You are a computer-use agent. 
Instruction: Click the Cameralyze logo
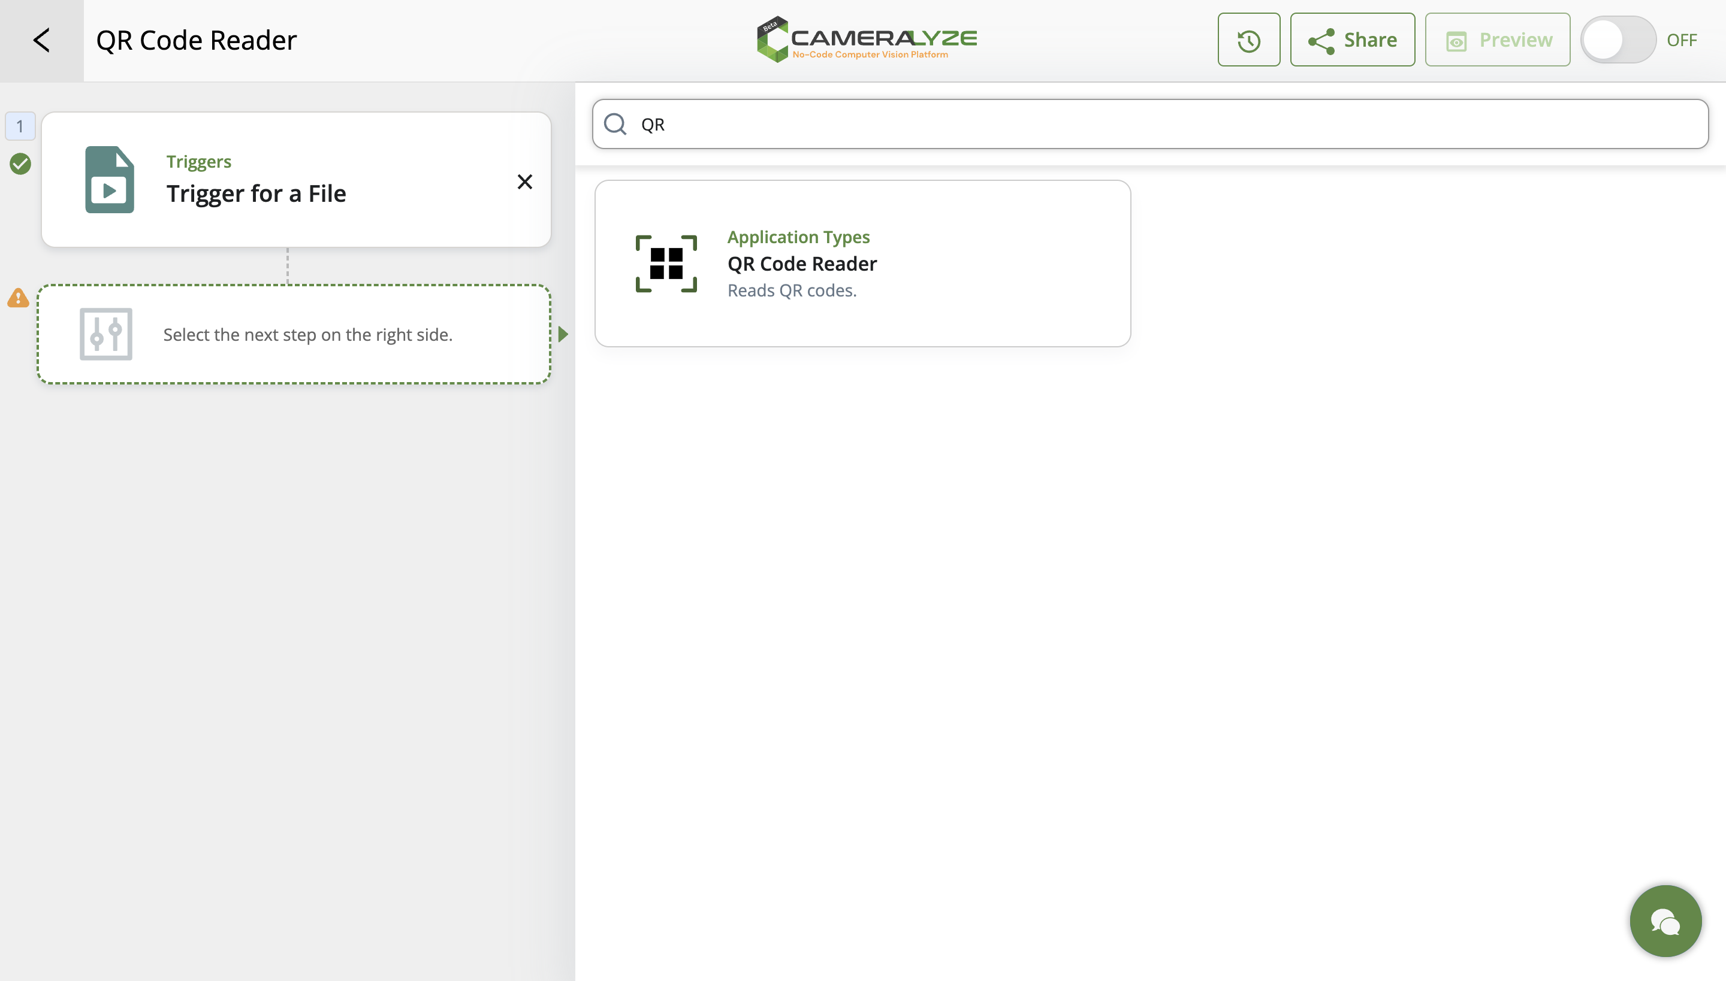click(x=867, y=39)
